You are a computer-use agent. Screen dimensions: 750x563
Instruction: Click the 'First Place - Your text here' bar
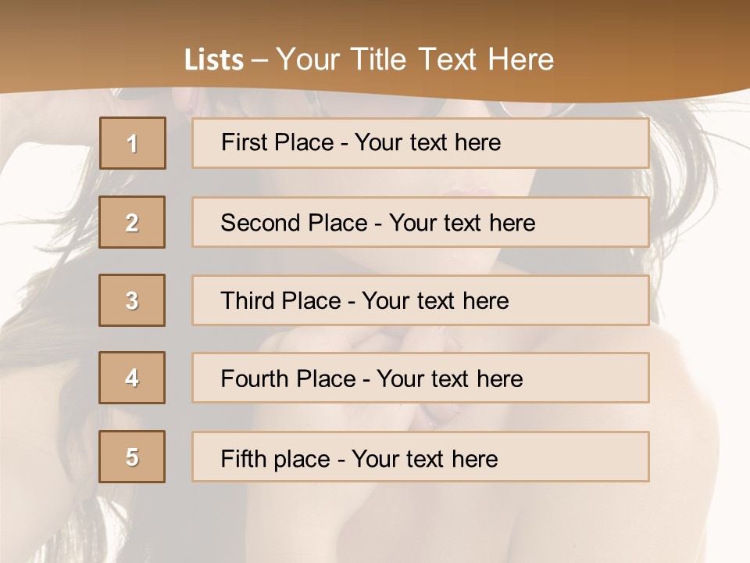(x=420, y=143)
